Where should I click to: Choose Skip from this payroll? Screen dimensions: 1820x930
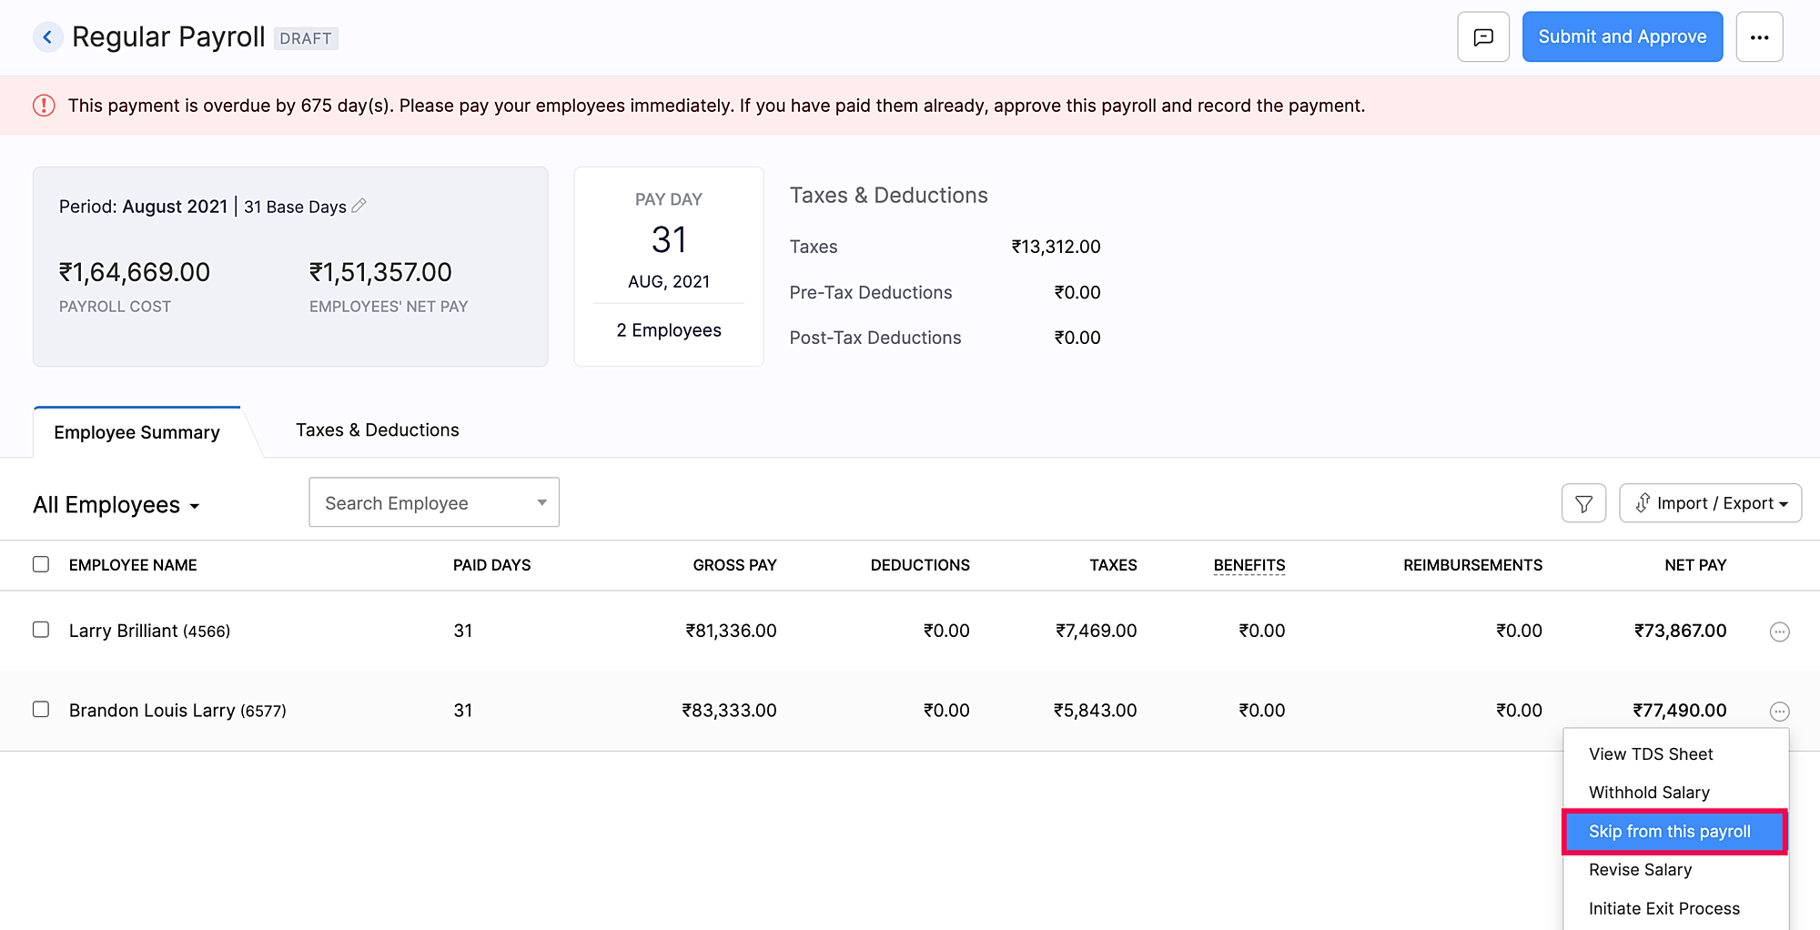coord(1674,832)
